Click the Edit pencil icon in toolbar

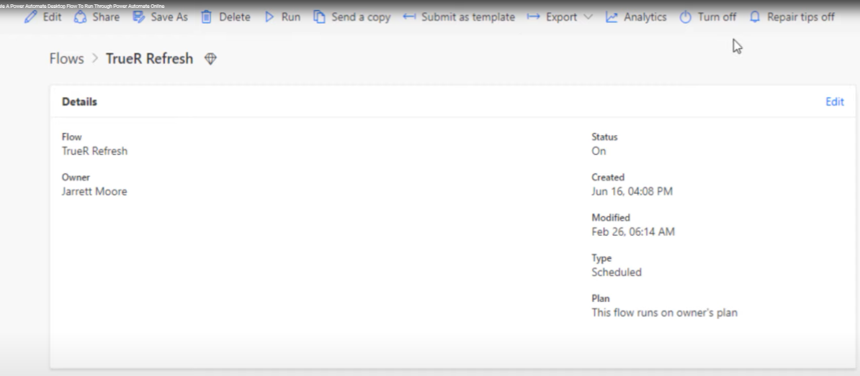click(31, 17)
